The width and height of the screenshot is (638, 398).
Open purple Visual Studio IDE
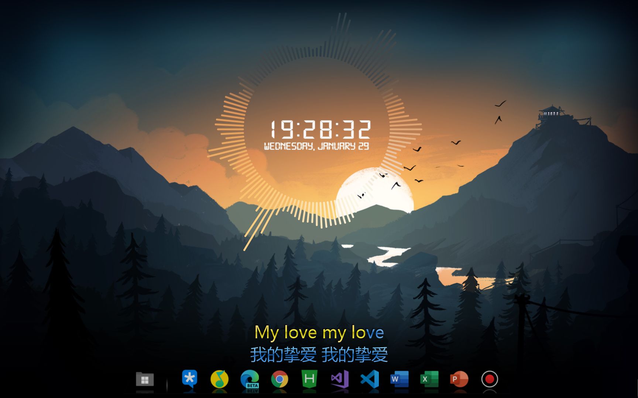click(340, 379)
